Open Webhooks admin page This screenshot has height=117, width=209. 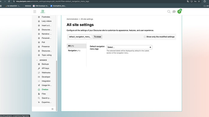click(x=46, y=73)
